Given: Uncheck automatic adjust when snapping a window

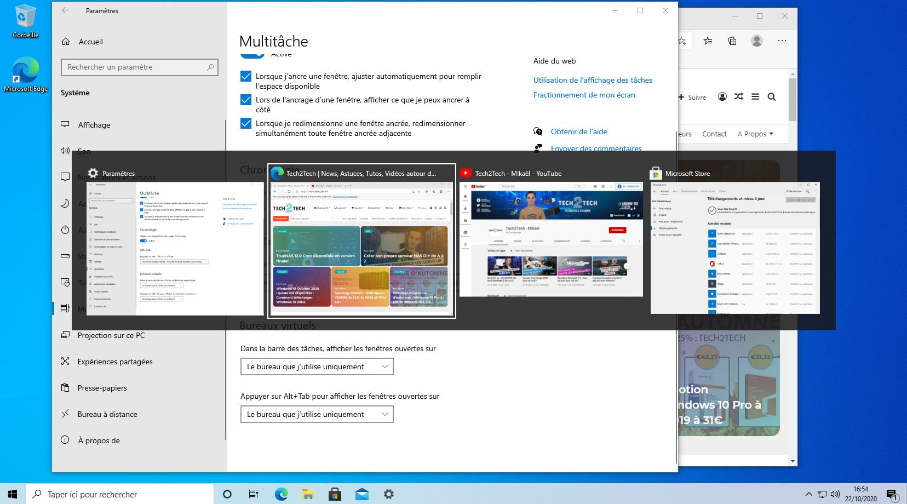Looking at the screenshot, I should (x=246, y=76).
